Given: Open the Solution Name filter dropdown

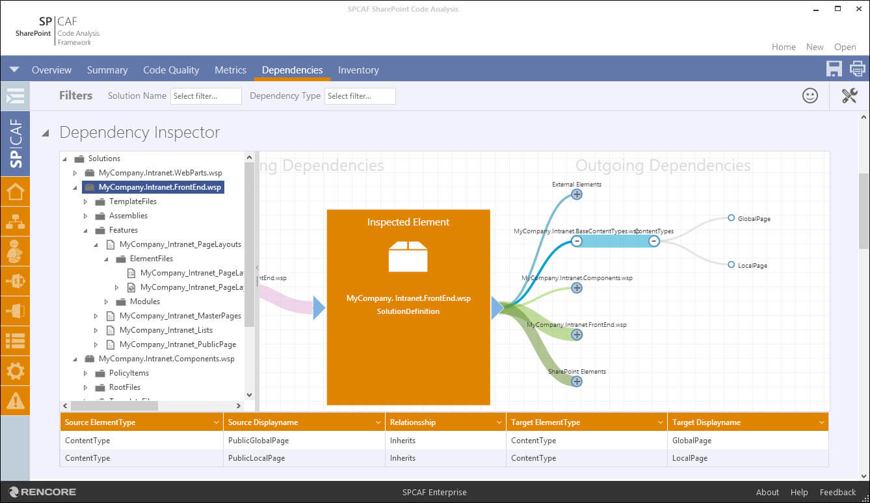Looking at the screenshot, I should pyautogui.click(x=206, y=96).
